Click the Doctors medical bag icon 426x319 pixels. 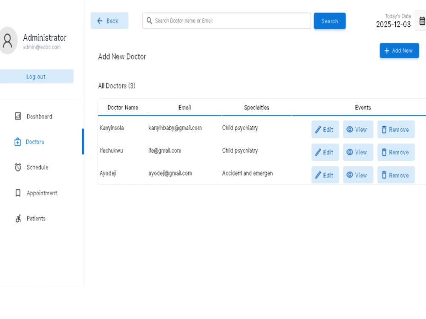point(17,142)
